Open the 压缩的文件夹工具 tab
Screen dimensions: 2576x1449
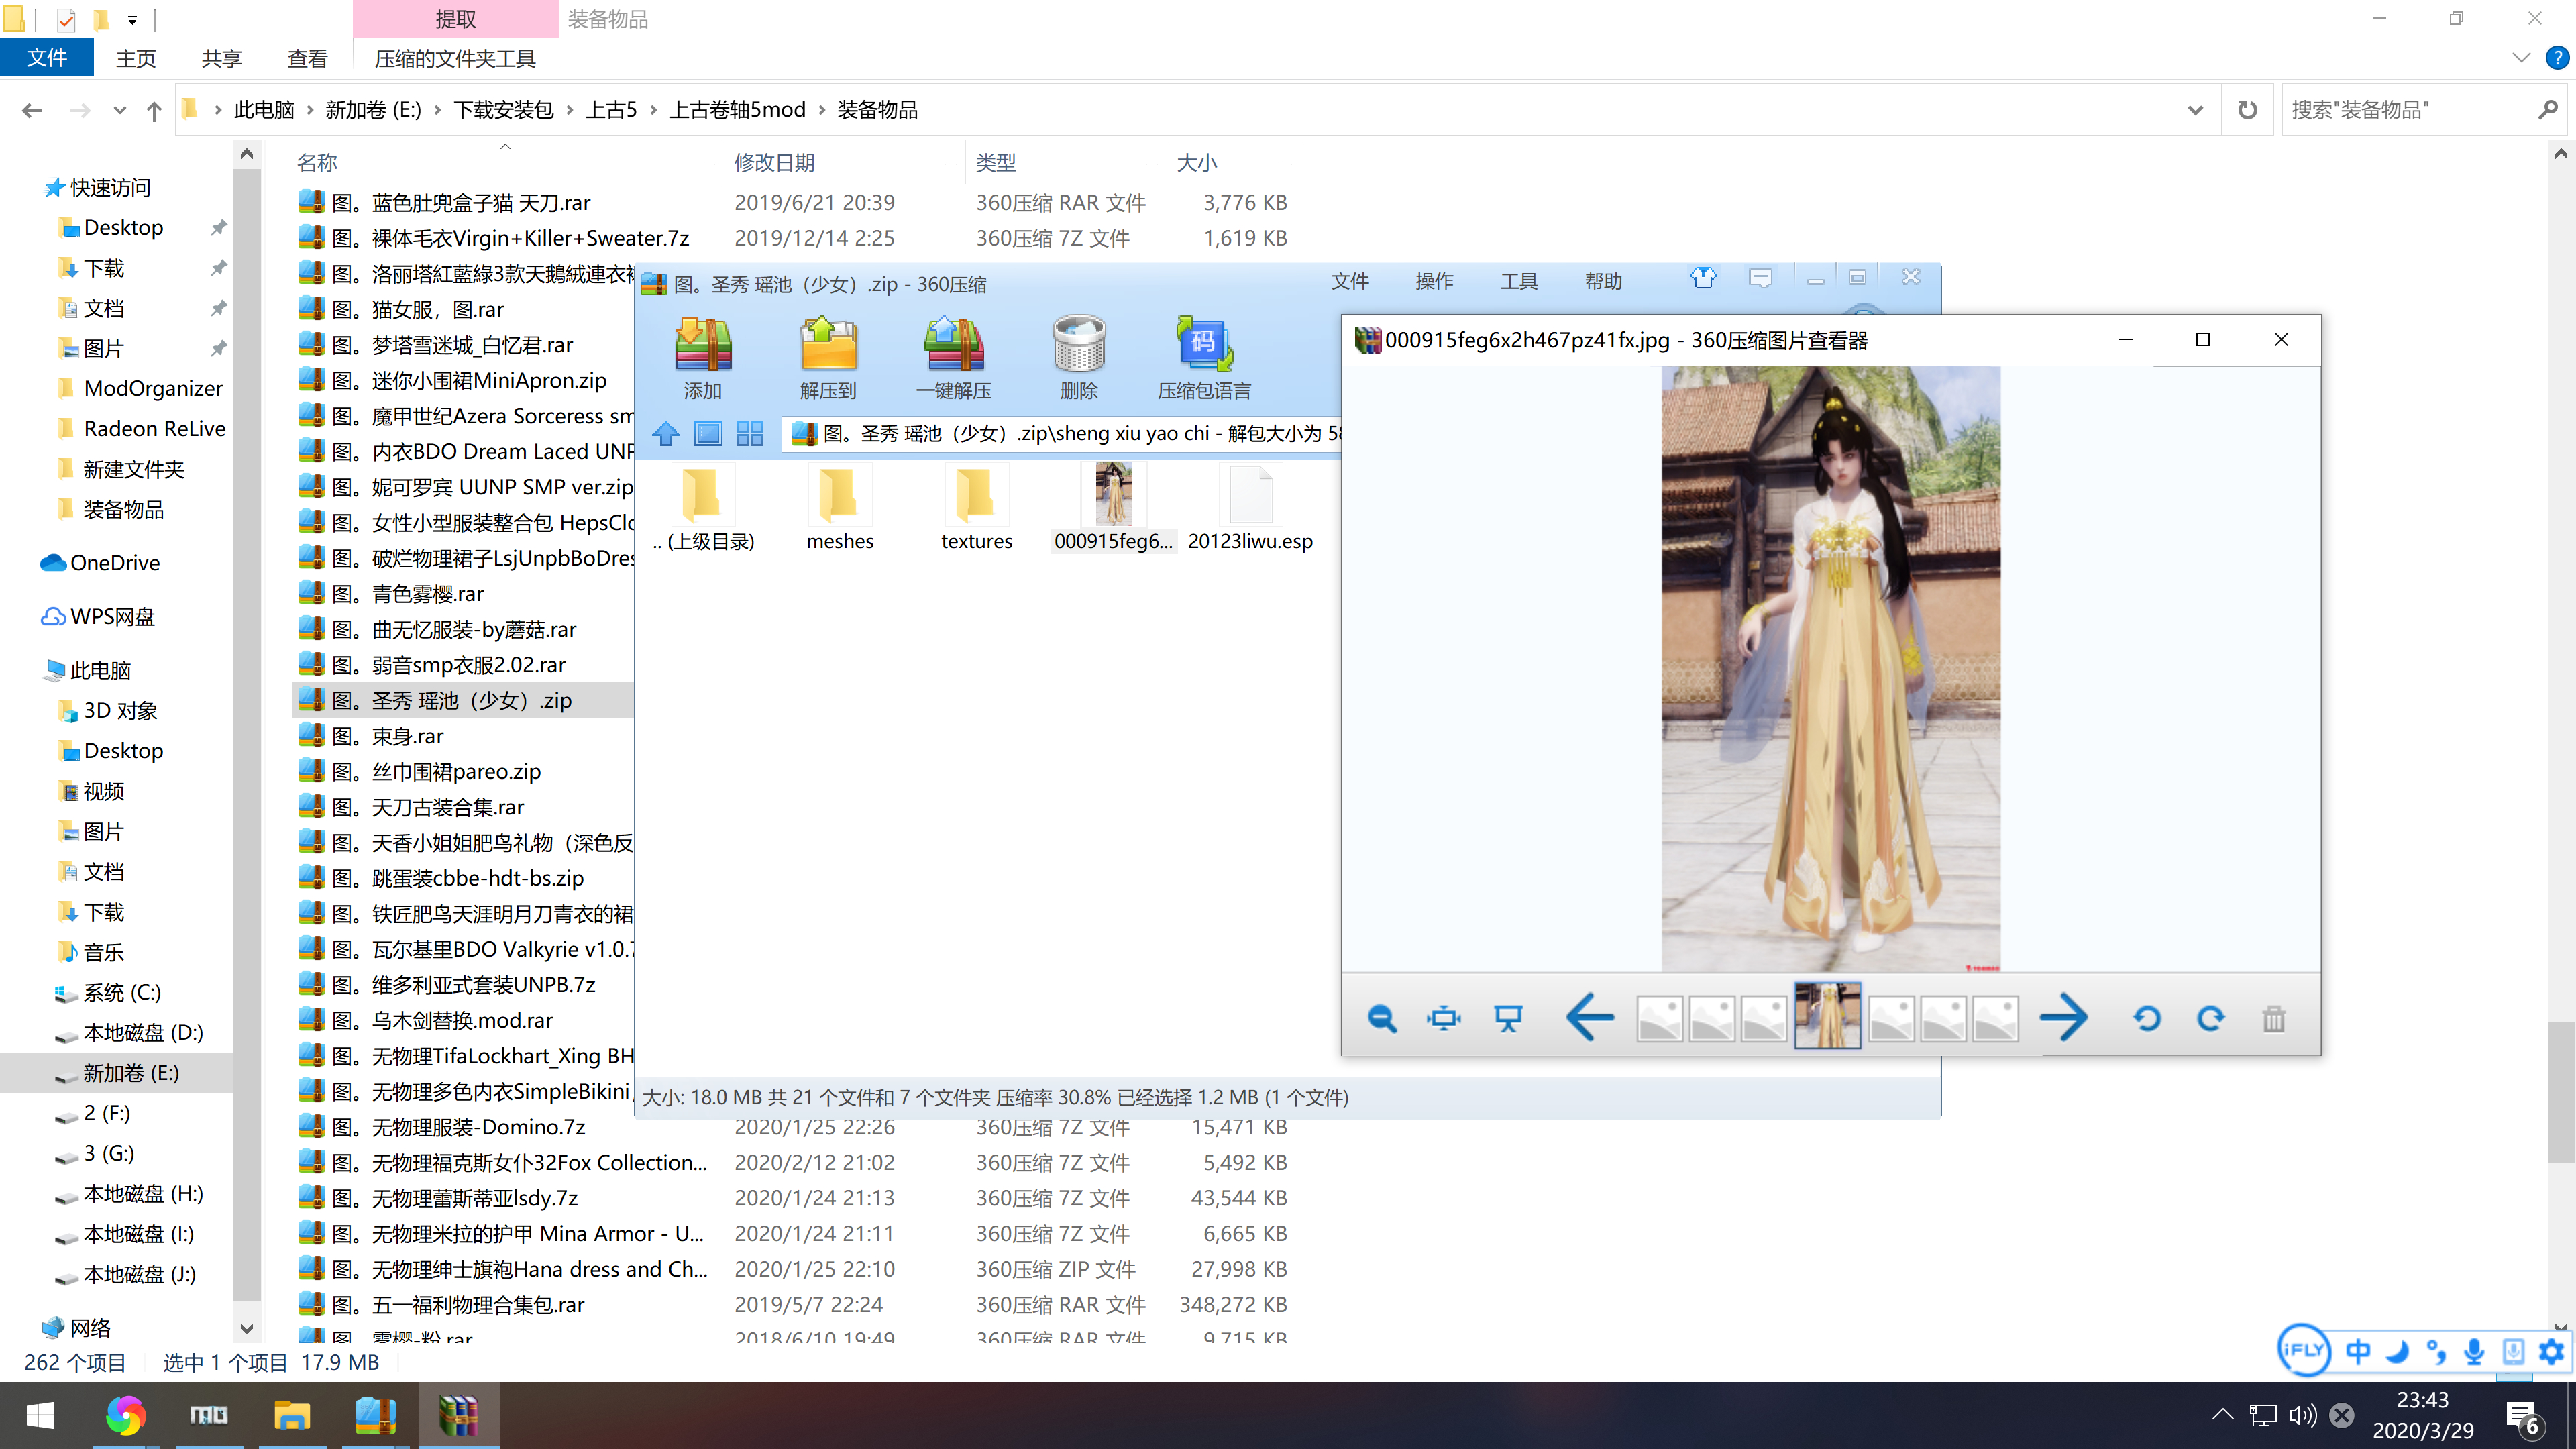(x=455, y=58)
